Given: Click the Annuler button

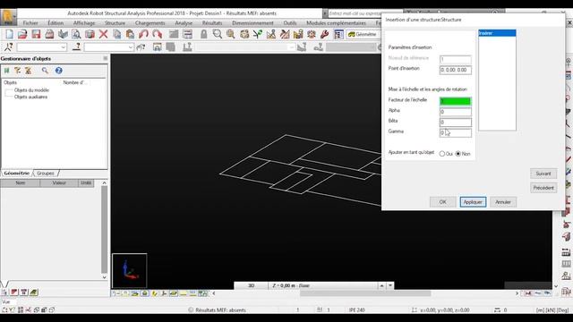Looking at the screenshot, I should tap(503, 202).
